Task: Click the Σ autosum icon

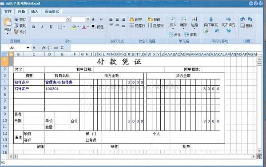Action: pyautogui.click(x=62, y=48)
